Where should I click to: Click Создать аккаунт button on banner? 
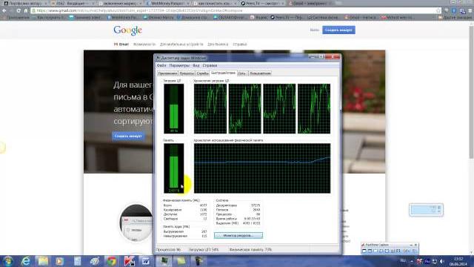click(x=128, y=136)
